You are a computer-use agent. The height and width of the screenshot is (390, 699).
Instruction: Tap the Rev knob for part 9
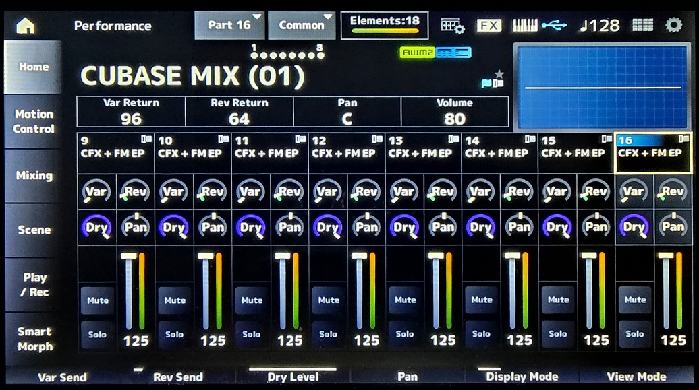(136, 191)
